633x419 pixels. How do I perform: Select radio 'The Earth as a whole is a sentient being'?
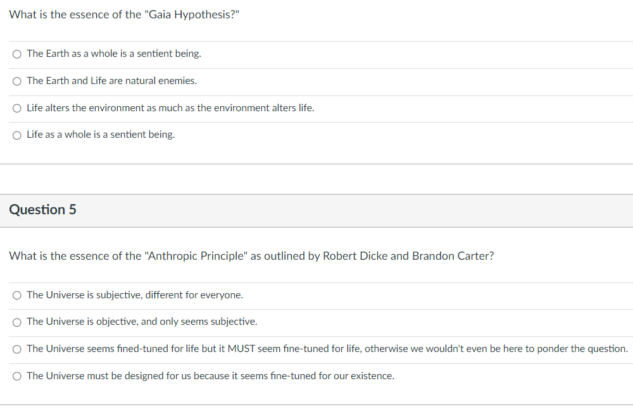17,54
